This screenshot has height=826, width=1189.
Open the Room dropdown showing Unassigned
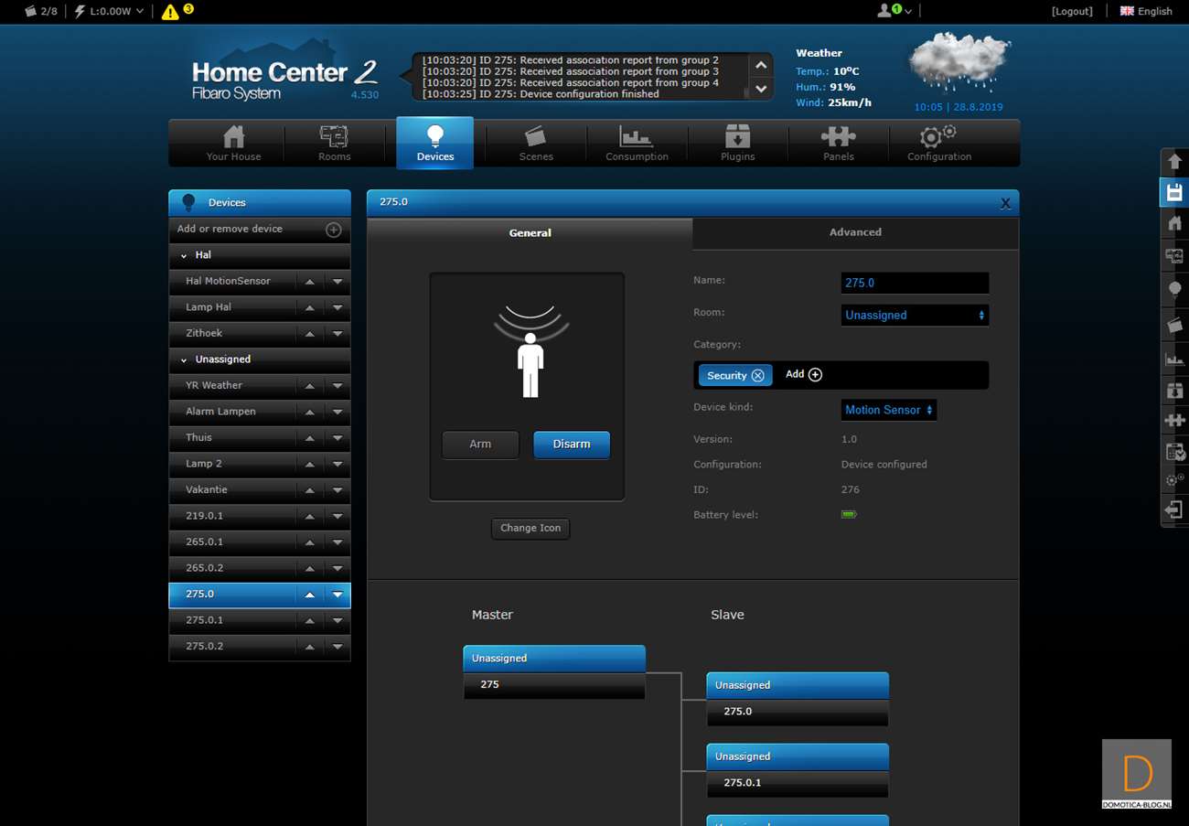coord(914,316)
